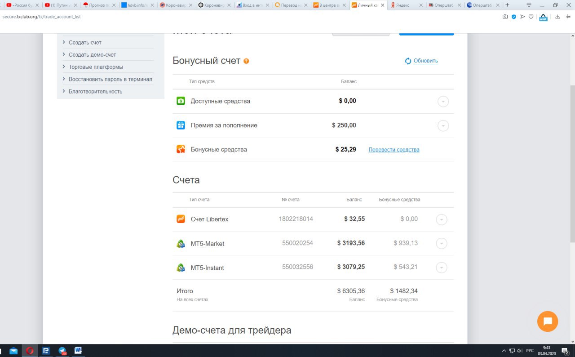Open the MT5-Instant row dropdown menu
Viewport: 575px width, 357px height.
[x=442, y=268]
